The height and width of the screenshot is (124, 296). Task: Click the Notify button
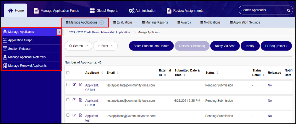click(250, 46)
